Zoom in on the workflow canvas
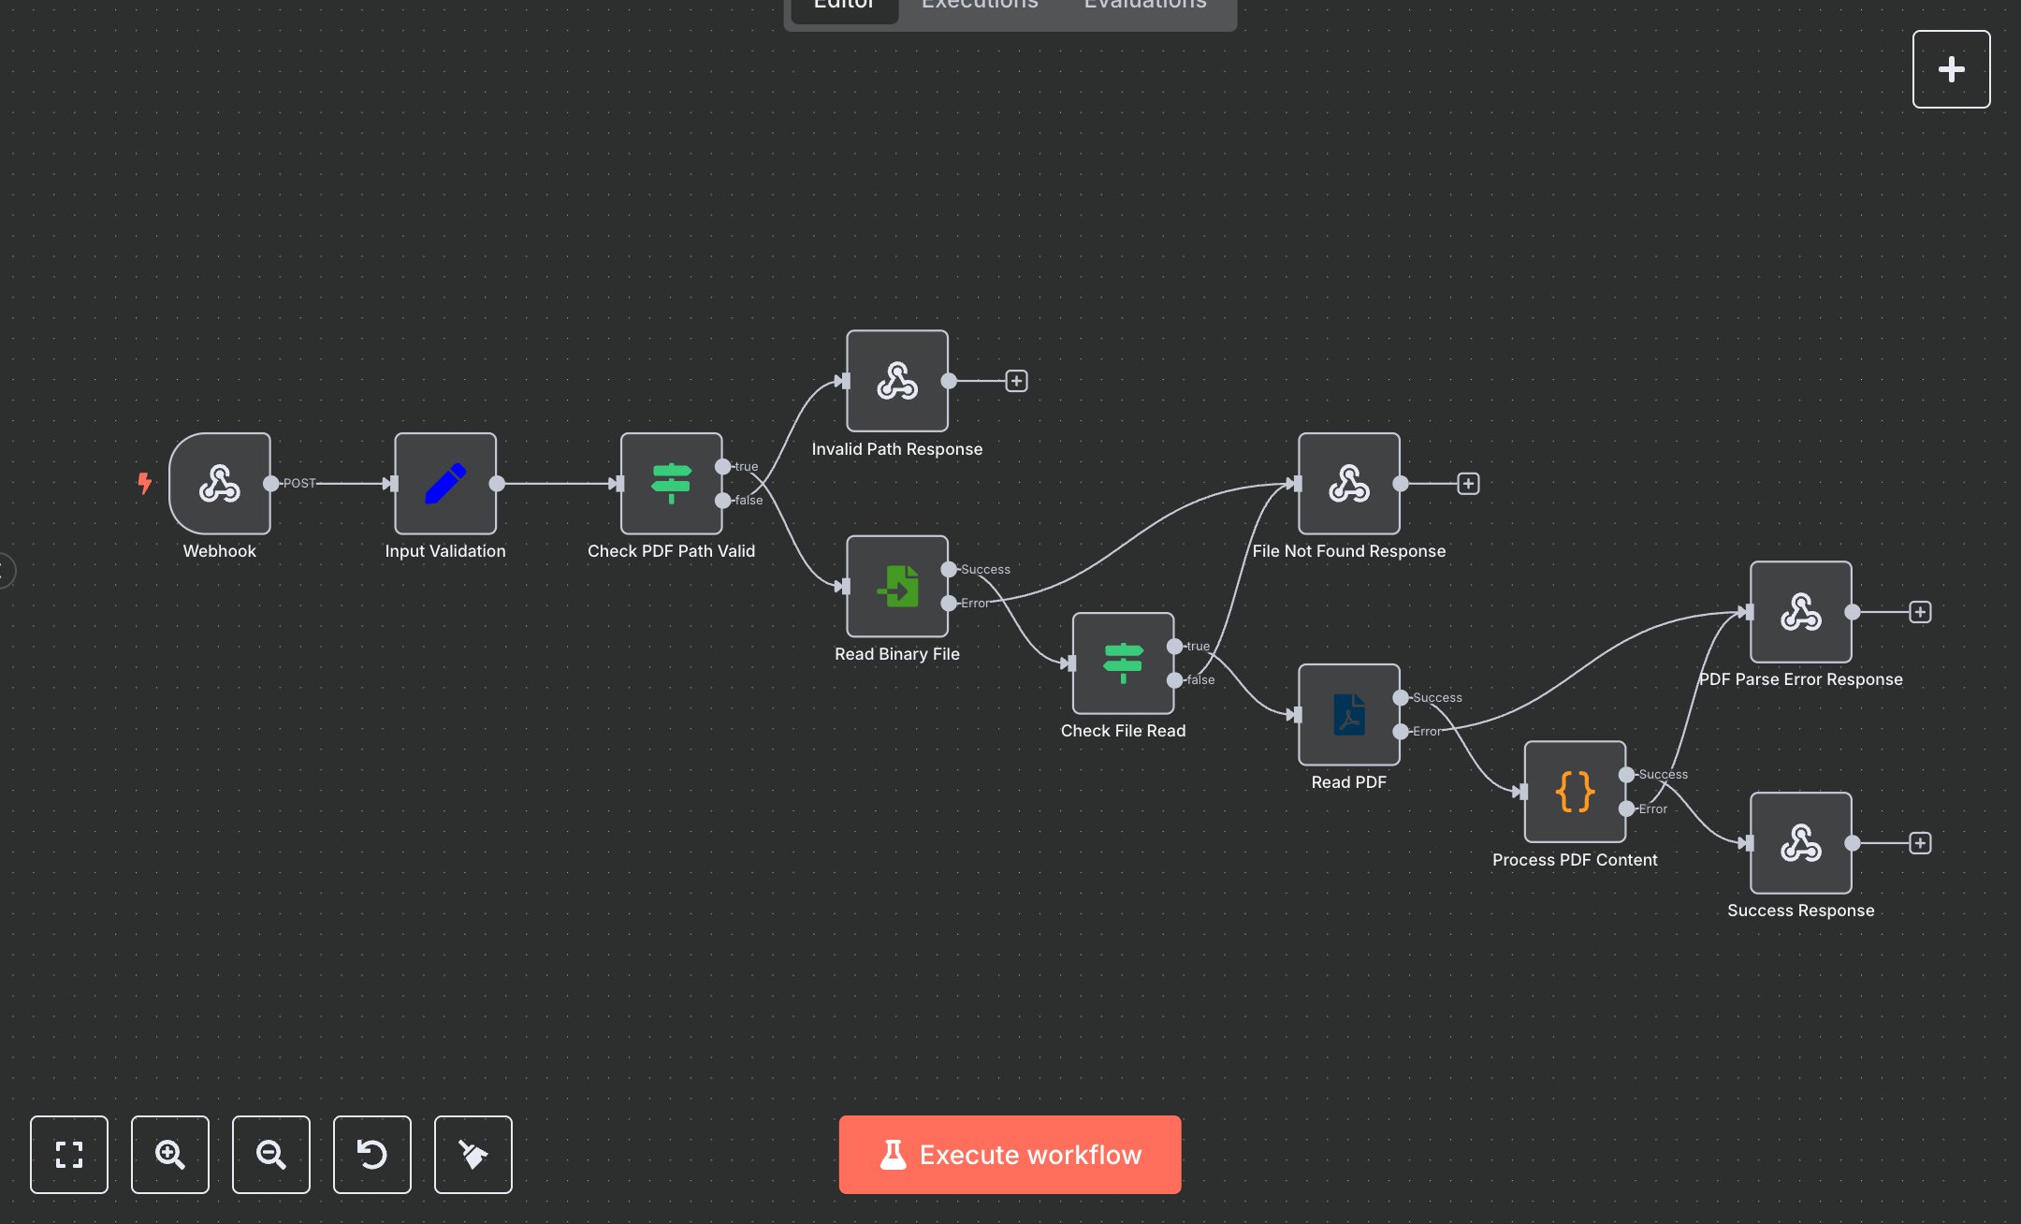2021x1224 pixels. point(169,1155)
